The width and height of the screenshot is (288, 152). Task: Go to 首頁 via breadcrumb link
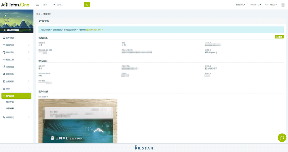pos(38,14)
